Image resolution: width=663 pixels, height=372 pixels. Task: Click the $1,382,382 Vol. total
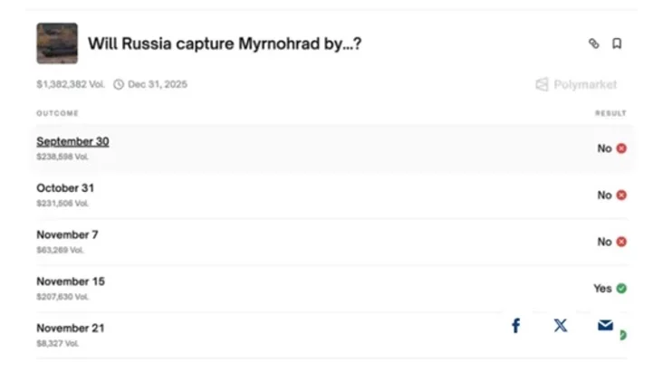coord(71,84)
